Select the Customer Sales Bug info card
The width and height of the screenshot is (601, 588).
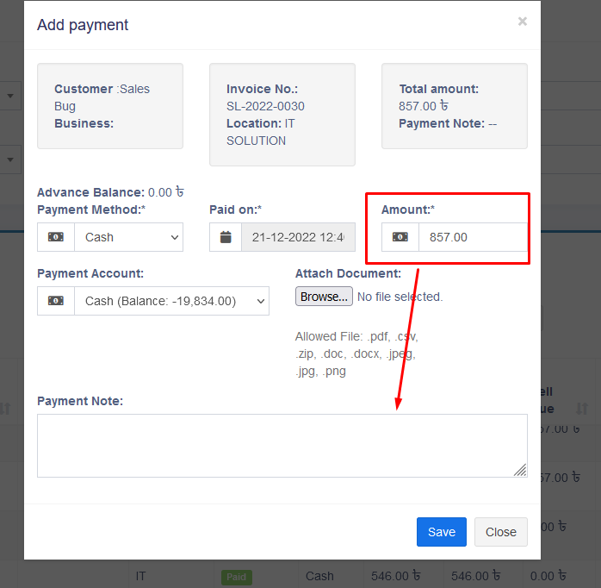[x=110, y=106]
